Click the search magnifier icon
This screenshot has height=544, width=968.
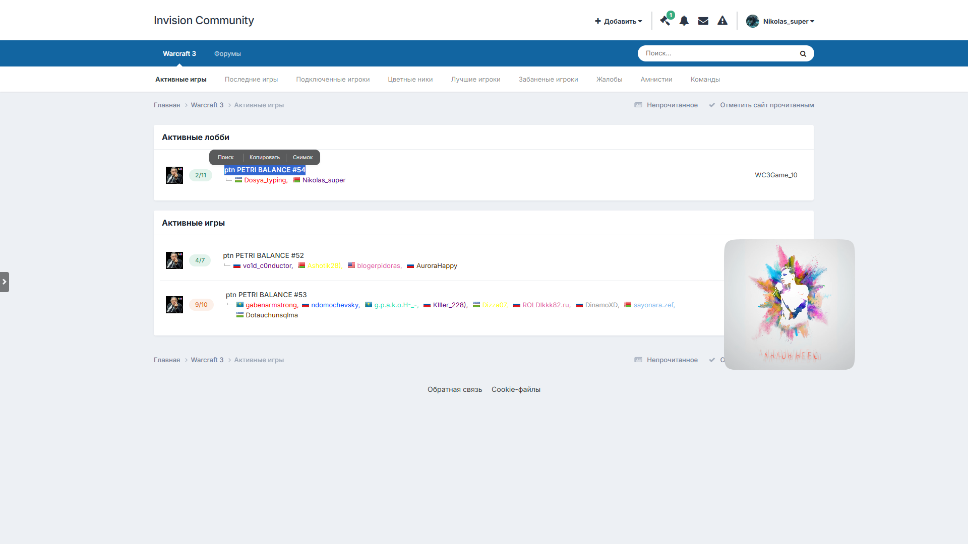coord(803,53)
